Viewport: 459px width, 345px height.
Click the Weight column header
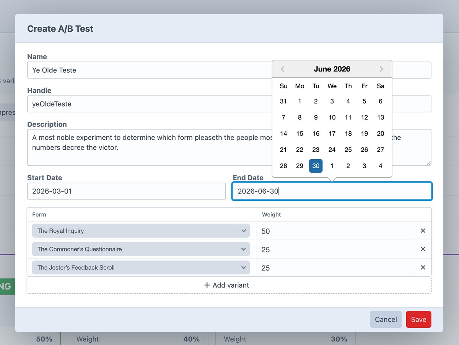272,215
